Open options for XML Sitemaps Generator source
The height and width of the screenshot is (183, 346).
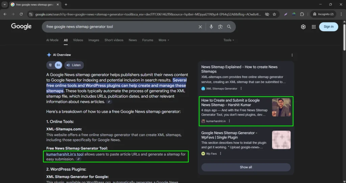coord(241,89)
